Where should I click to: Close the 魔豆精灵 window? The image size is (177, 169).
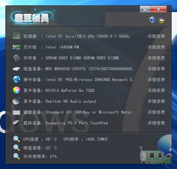[158, 9]
